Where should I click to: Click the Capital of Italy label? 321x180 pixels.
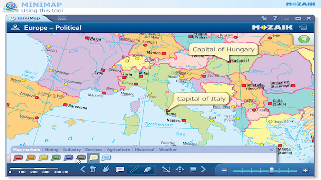pos(201,99)
